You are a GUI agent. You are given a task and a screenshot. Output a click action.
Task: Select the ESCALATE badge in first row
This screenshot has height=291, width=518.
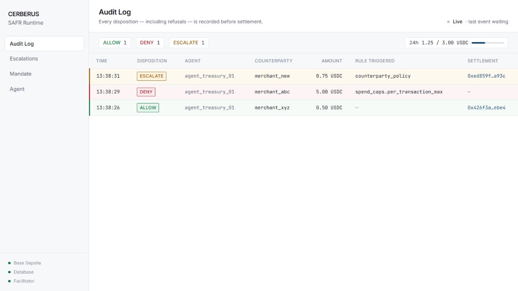152,76
